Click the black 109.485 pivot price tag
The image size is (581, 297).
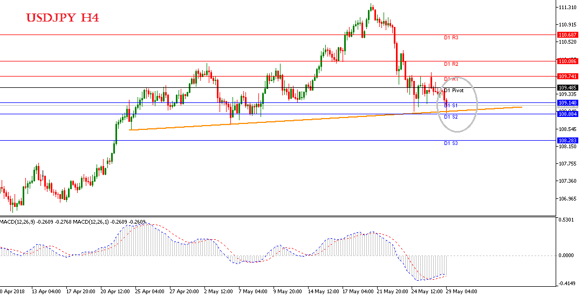(x=567, y=88)
